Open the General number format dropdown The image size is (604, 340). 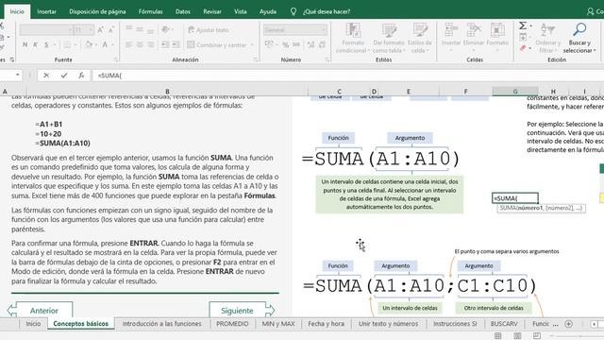323,29
